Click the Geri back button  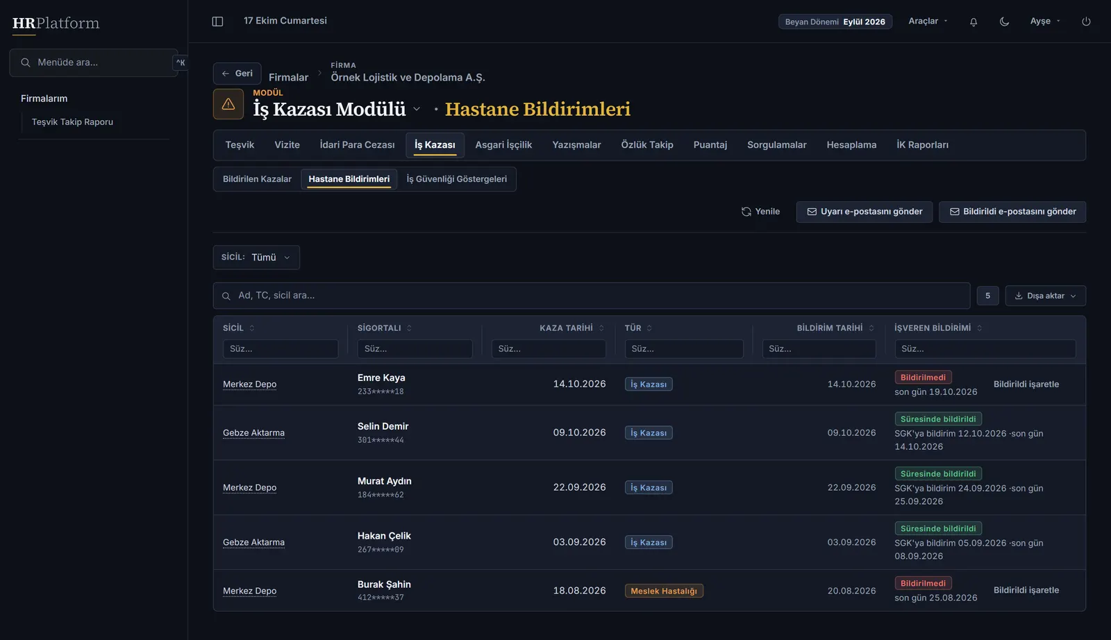[237, 74]
